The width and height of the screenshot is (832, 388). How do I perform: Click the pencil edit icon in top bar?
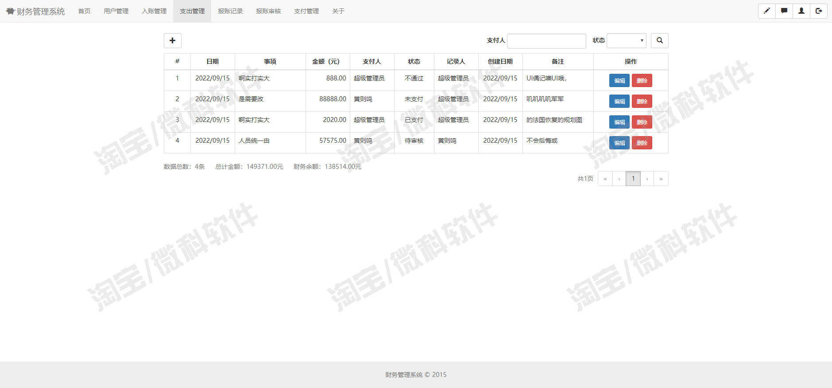767,11
